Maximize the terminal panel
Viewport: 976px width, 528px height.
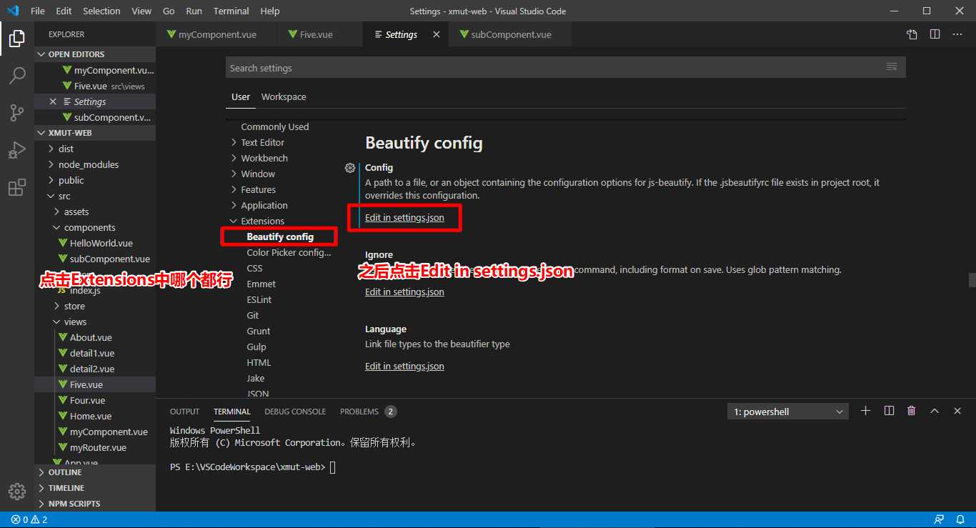point(935,411)
